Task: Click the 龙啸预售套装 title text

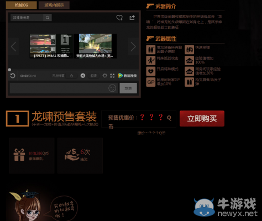Action: click(64, 117)
